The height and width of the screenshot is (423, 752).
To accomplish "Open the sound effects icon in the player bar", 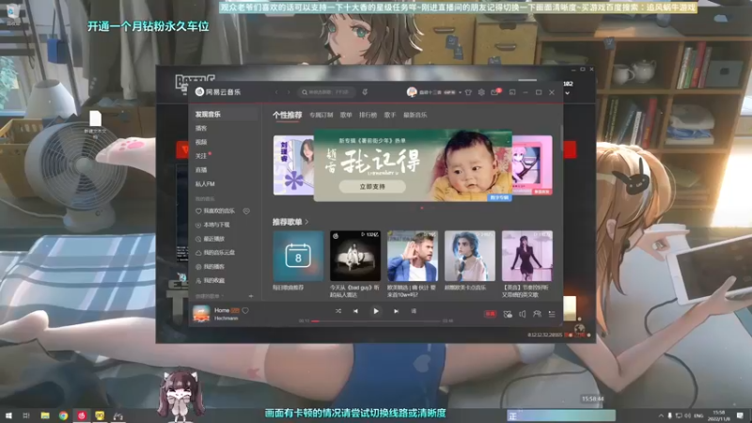I will 508,314.
